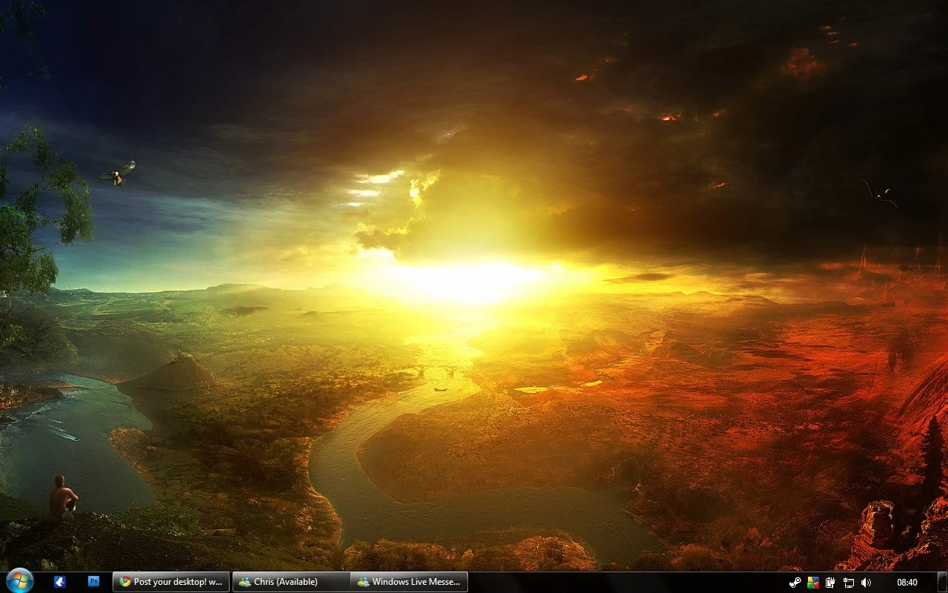The width and height of the screenshot is (948, 593).
Task: Open the Chris (Available) Messenger window
Action: (291, 582)
